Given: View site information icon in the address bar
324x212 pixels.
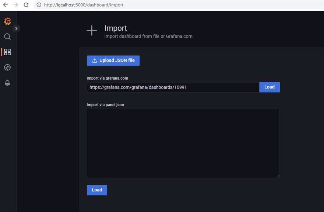Looking at the screenshot, I should tap(39, 5).
